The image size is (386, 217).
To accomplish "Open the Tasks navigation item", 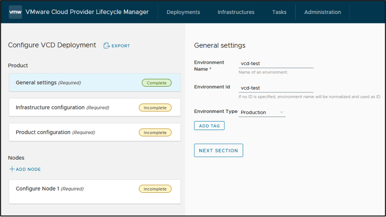I will click(x=279, y=12).
